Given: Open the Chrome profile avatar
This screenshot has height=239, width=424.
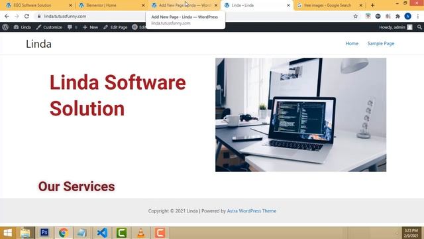Looking at the screenshot, I should (408, 16).
